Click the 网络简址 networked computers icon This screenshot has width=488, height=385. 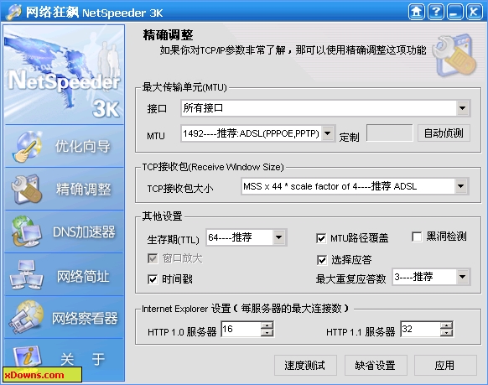click(x=27, y=275)
